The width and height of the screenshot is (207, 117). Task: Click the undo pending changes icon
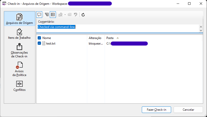coord(76,15)
